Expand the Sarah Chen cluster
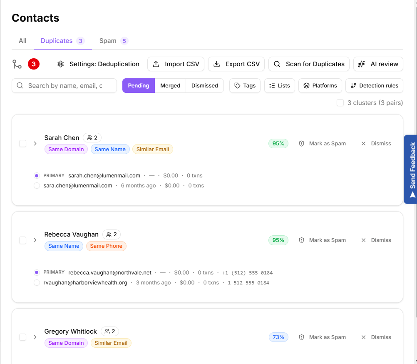Viewport: 417px width, 364px height. coord(35,144)
